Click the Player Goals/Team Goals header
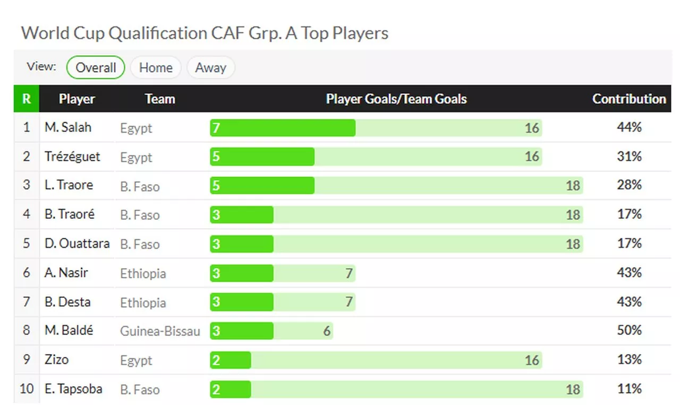This screenshot has width=680, height=405. (396, 99)
